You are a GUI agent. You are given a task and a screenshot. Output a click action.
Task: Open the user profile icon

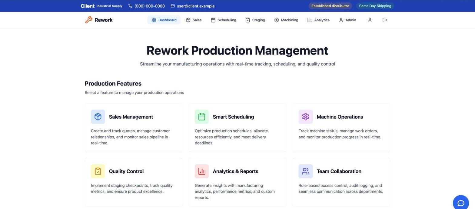point(370,20)
